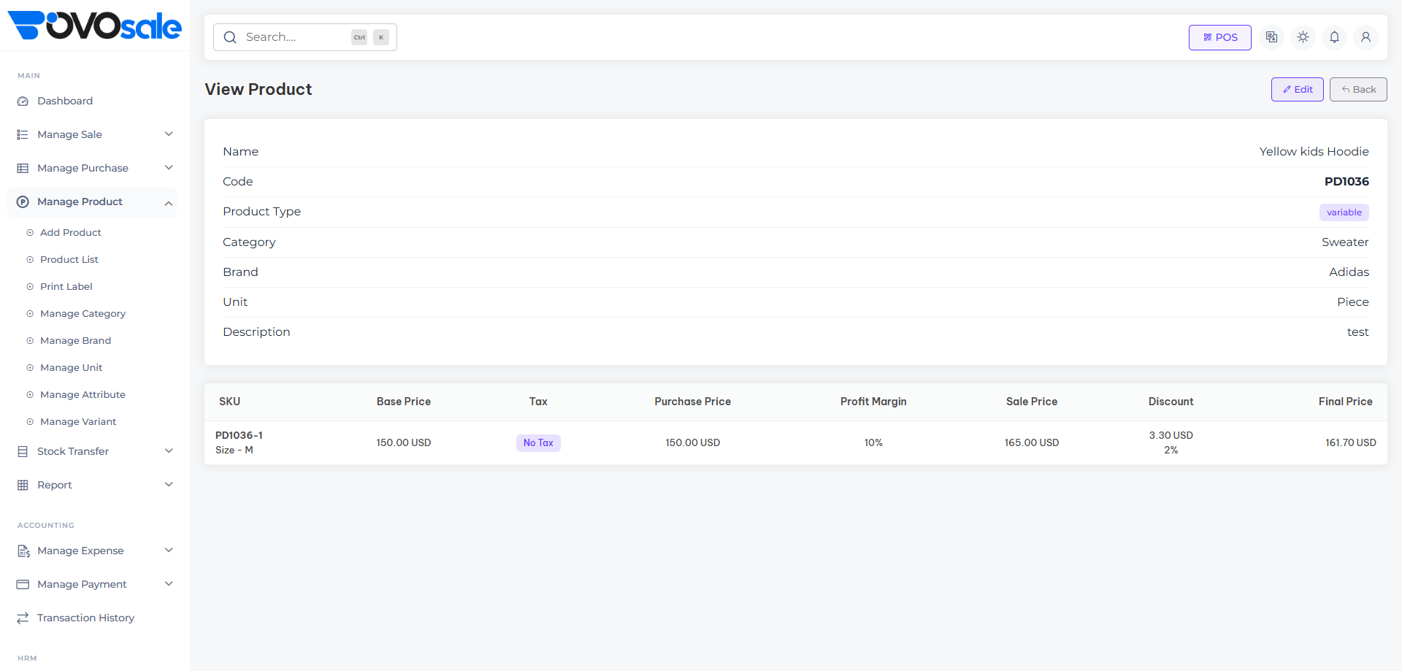Click the Manage Category bullet icon
Screen dimensions: 1402x671
point(30,314)
